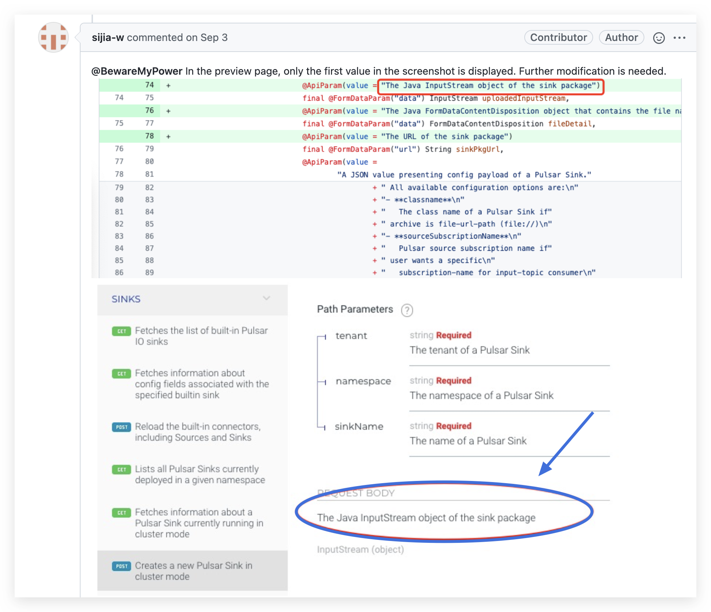
Task: Open the sijia-w username profile link
Action: coord(108,37)
